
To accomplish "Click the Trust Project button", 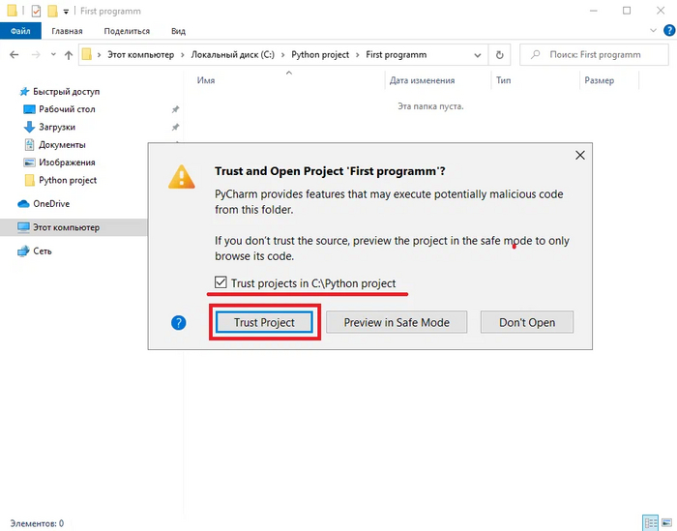I will [x=264, y=322].
